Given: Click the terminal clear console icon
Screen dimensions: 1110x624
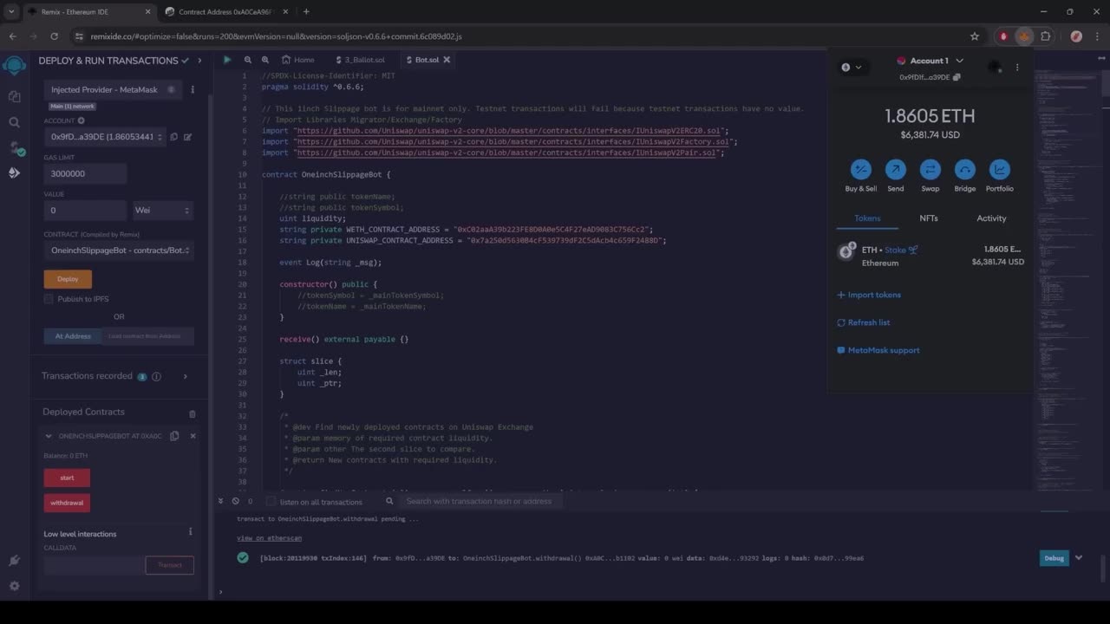Looking at the screenshot, I should pyautogui.click(x=236, y=501).
